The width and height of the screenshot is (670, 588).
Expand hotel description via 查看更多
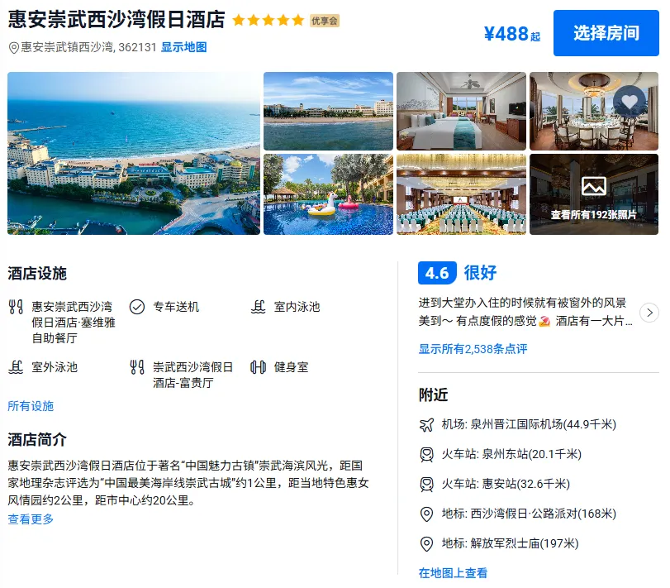pyautogui.click(x=31, y=519)
